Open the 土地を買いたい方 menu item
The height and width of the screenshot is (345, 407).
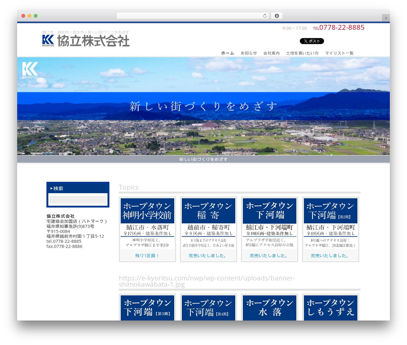(x=302, y=53)
